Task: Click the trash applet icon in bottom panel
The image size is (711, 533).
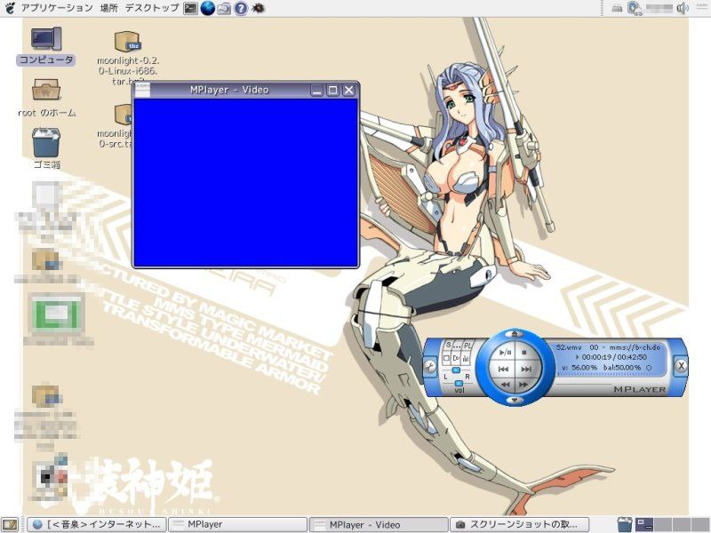Action: tap(625, 524)
